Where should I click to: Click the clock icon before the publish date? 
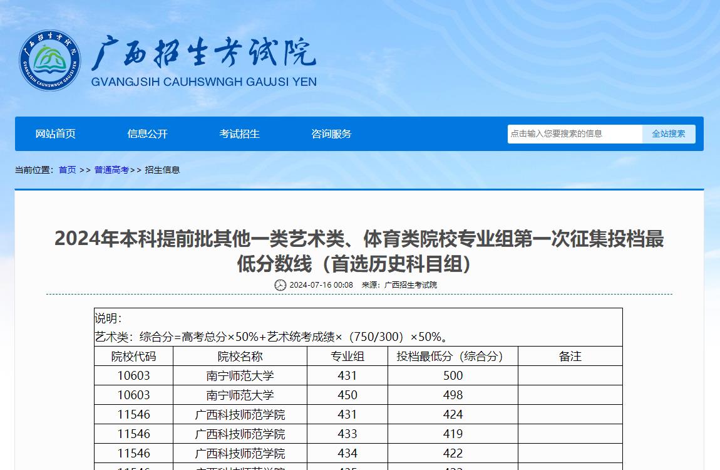[x=280, y=285]
